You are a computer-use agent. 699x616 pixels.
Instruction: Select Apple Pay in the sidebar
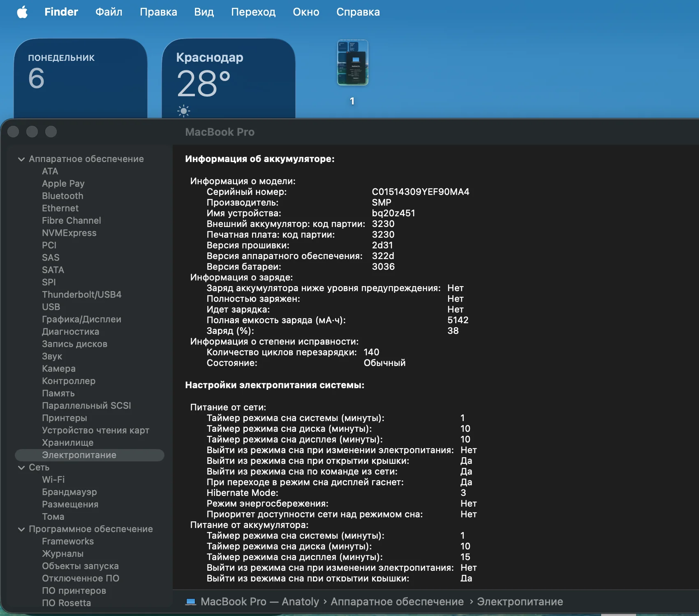[x=63, y=184]
